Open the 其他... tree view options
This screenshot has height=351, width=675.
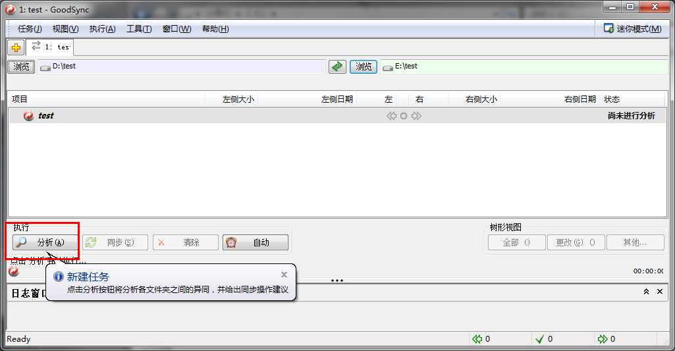coord(635,242)
